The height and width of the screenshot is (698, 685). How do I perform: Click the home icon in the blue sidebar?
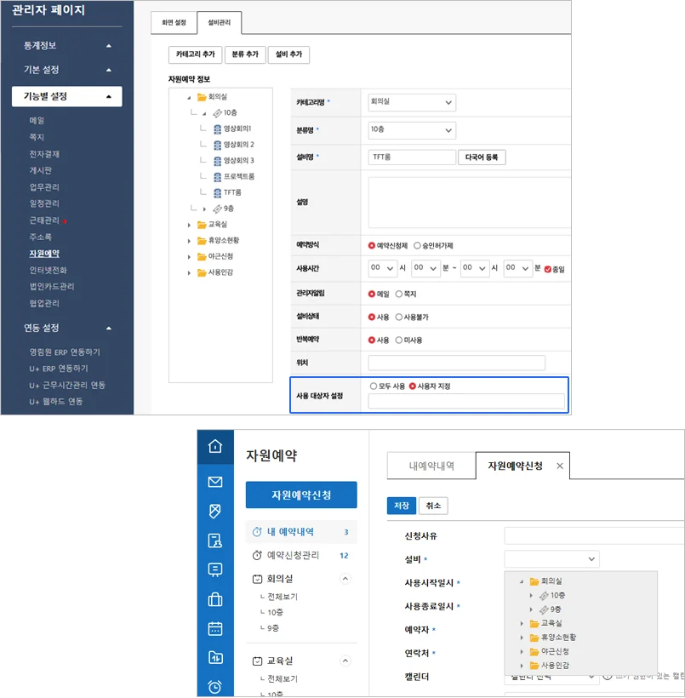point(215,446)
